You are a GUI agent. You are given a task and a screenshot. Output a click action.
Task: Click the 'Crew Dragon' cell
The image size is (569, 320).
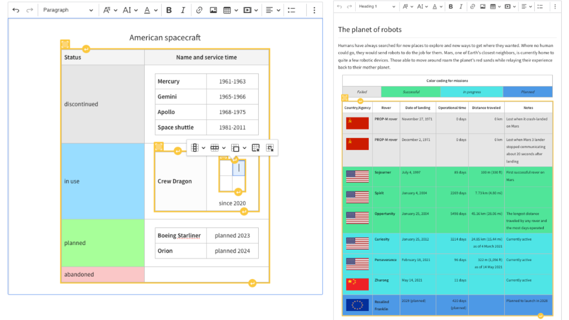(181, 181)
